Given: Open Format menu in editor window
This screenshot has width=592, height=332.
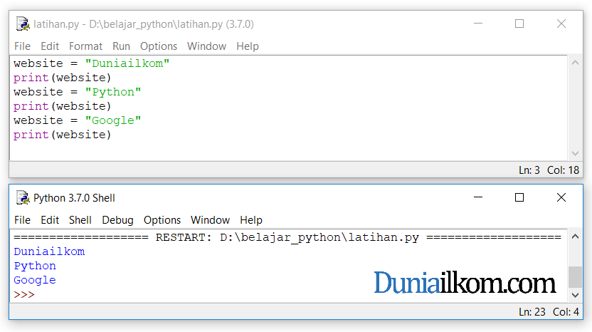Looking at the screenshot, I should point(85,46).
